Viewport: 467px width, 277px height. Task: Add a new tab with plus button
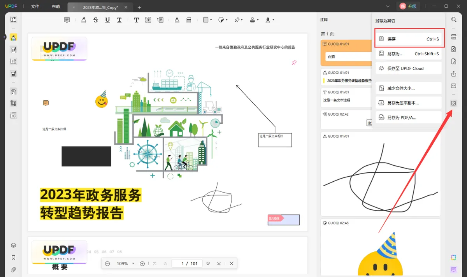(140, 7)
